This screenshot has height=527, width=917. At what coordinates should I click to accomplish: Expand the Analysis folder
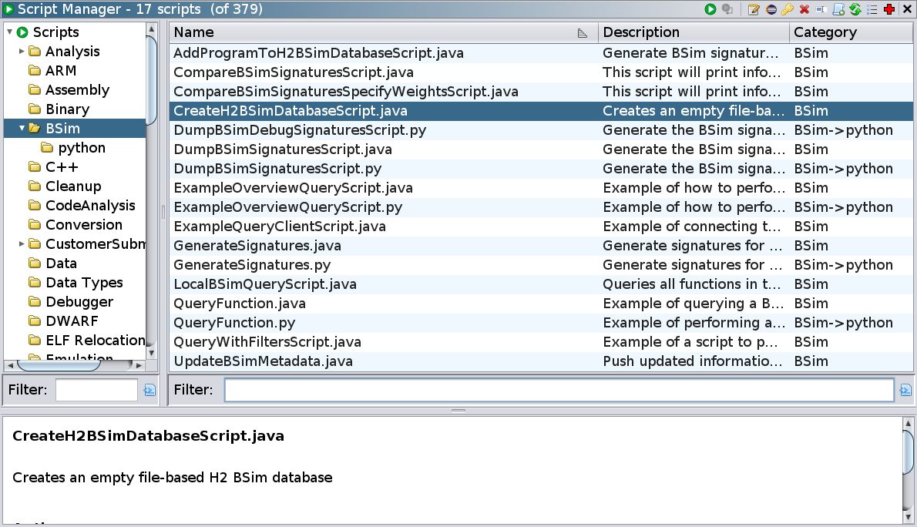(21, 51)
